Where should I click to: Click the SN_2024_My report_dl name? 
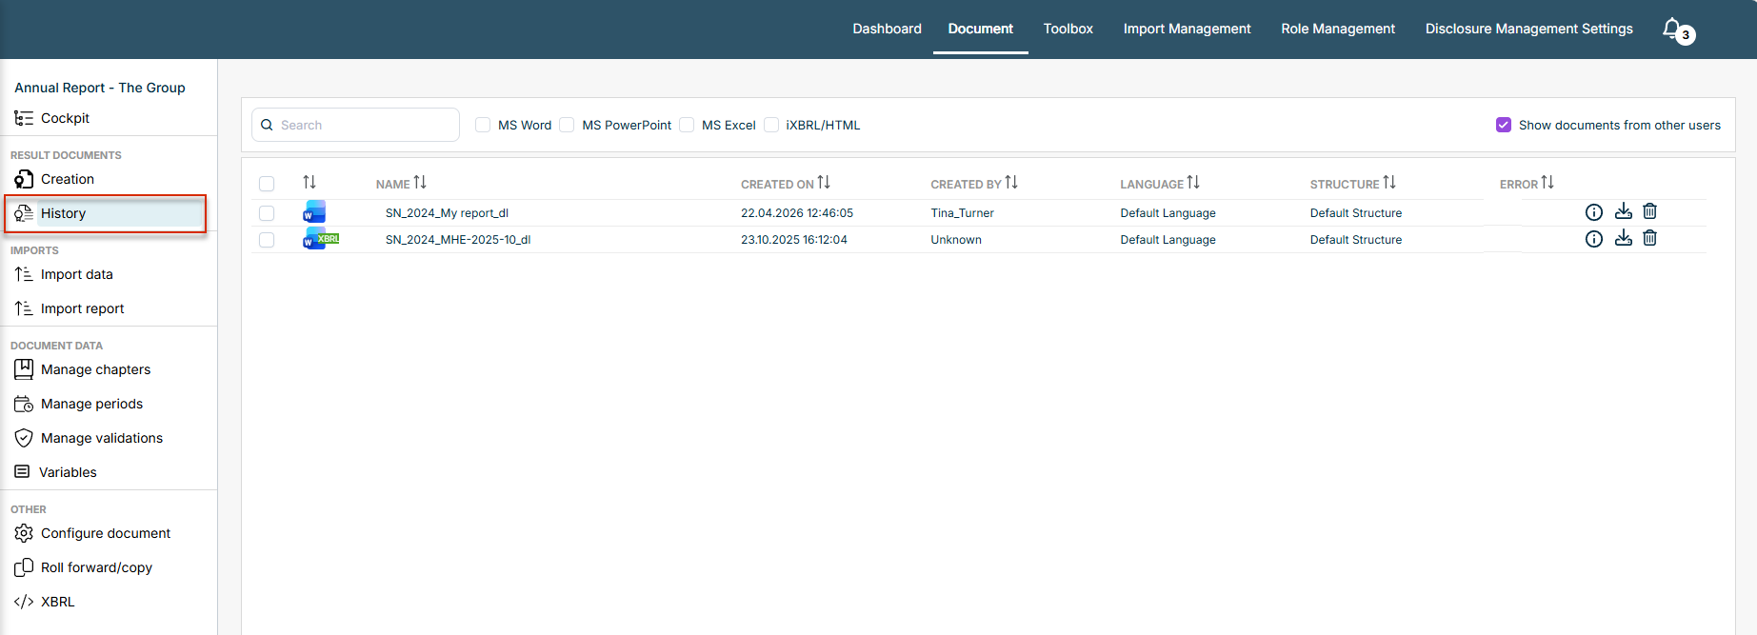[447, 213]
